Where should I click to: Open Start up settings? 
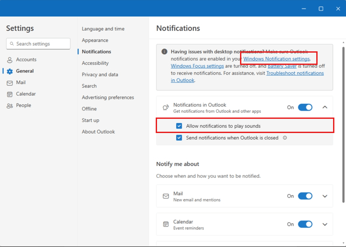90,120
